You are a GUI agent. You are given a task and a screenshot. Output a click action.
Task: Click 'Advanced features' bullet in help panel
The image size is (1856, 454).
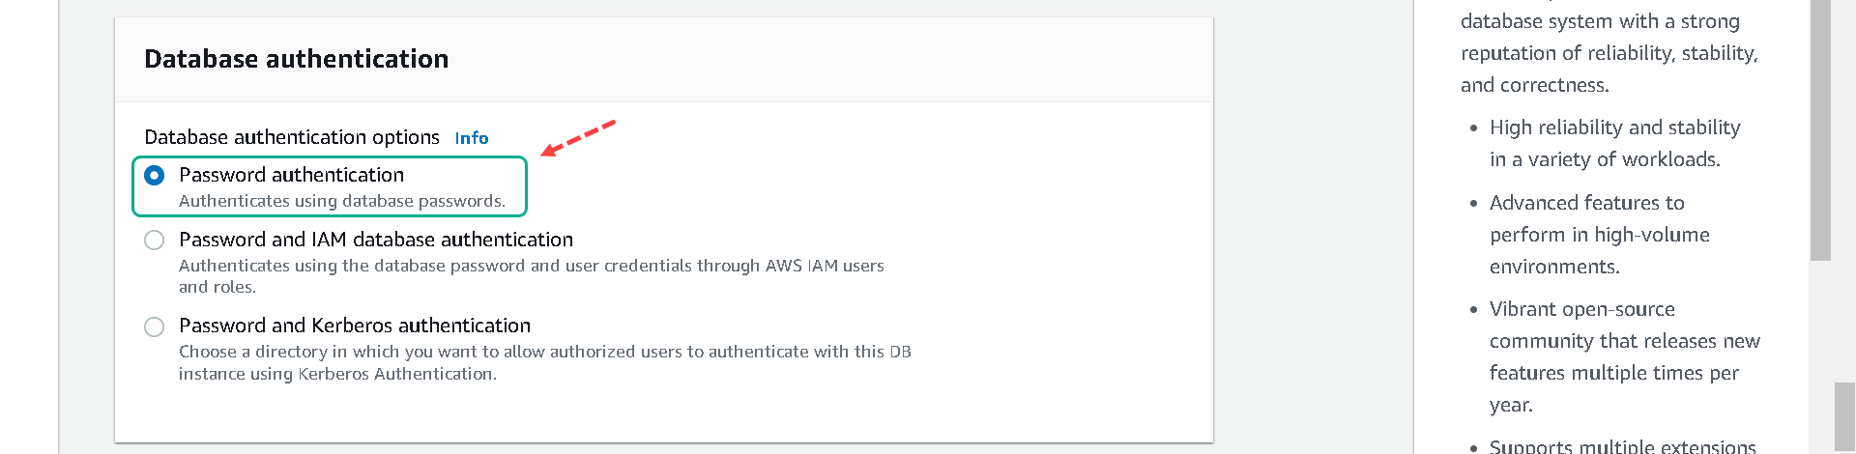pyautogui.click(x=1600, y=235)
